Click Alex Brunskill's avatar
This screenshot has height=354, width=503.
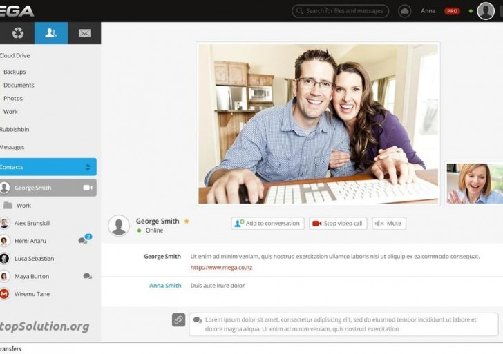click(4, 223)
